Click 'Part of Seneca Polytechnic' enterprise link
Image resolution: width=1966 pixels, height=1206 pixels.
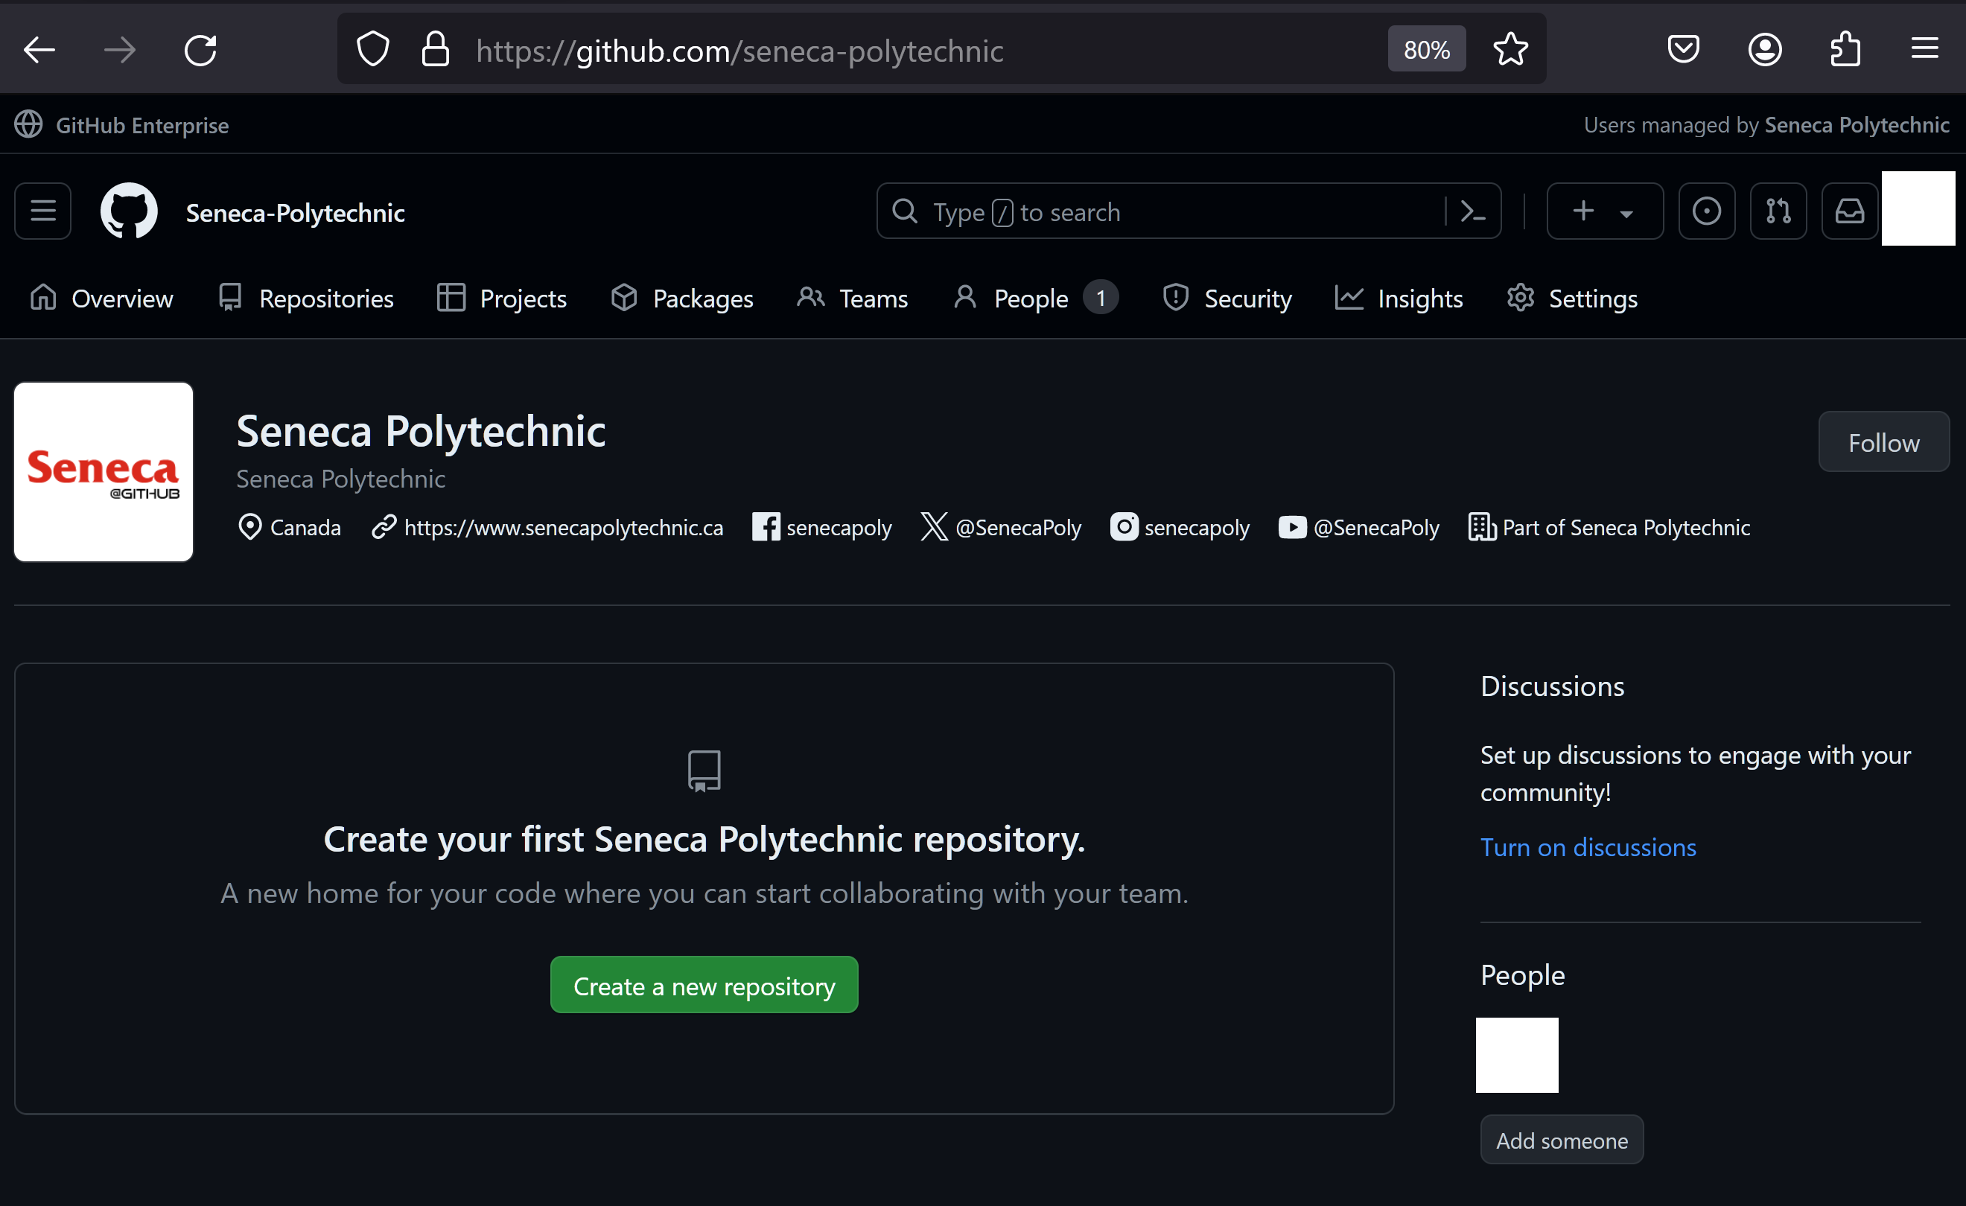click(x=1625, y=527)
